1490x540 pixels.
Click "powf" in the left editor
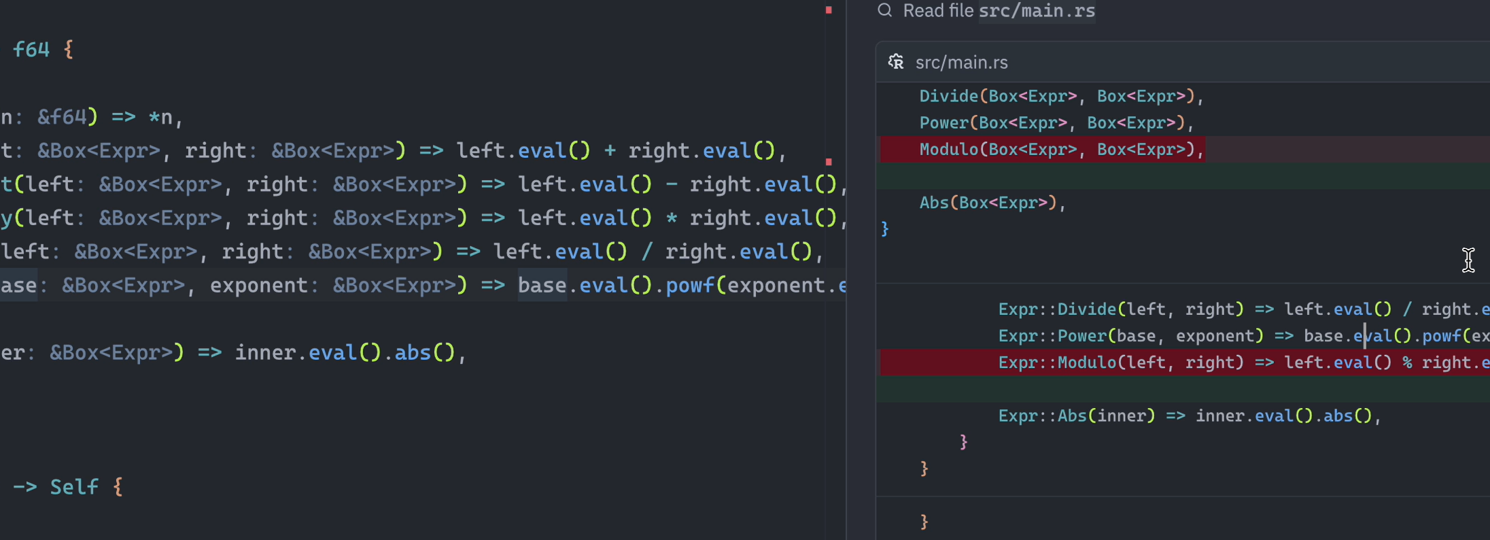(690, 285)
